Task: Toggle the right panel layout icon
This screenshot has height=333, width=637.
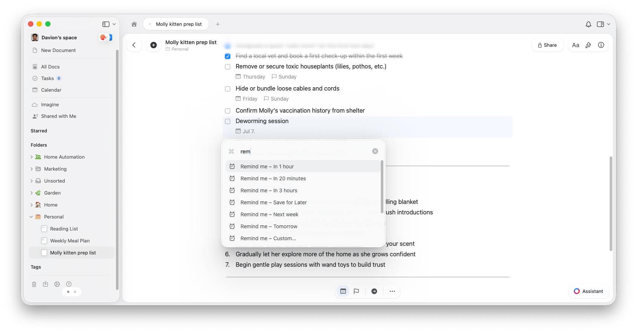Action: click(x=600, y=24)
